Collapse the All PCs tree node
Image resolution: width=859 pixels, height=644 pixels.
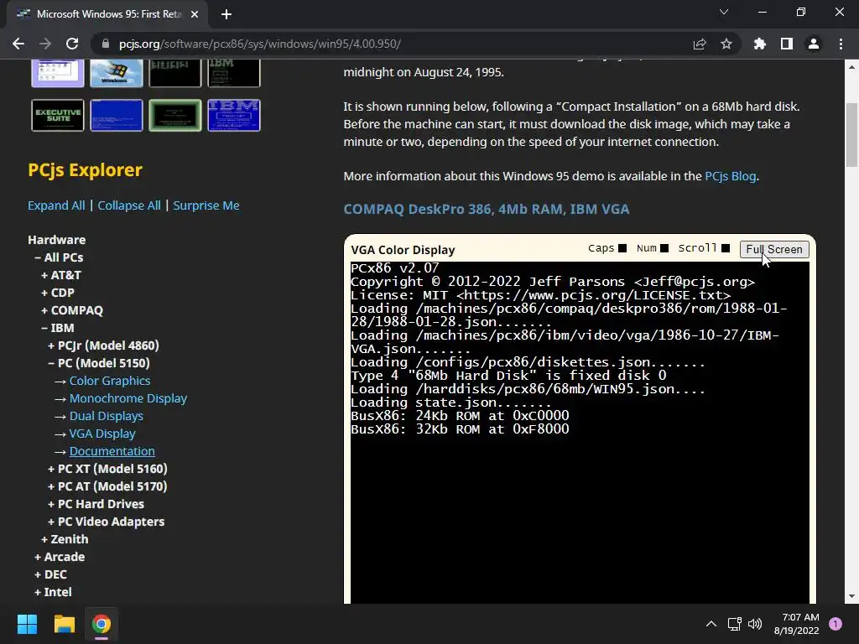pos(60,257)
